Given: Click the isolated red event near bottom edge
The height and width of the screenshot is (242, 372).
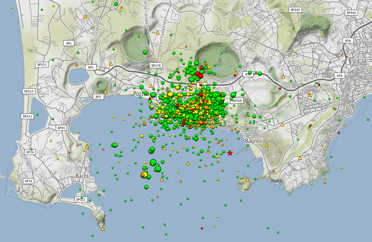Looking at the screenshot, I should 202,228.
